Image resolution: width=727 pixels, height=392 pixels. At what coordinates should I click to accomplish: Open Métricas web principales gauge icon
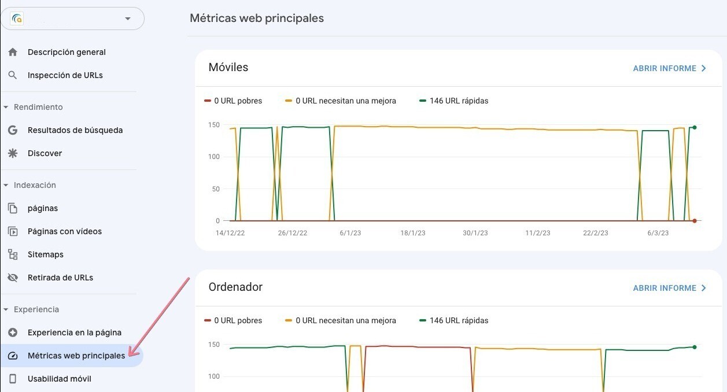click(x=13, y=355)
